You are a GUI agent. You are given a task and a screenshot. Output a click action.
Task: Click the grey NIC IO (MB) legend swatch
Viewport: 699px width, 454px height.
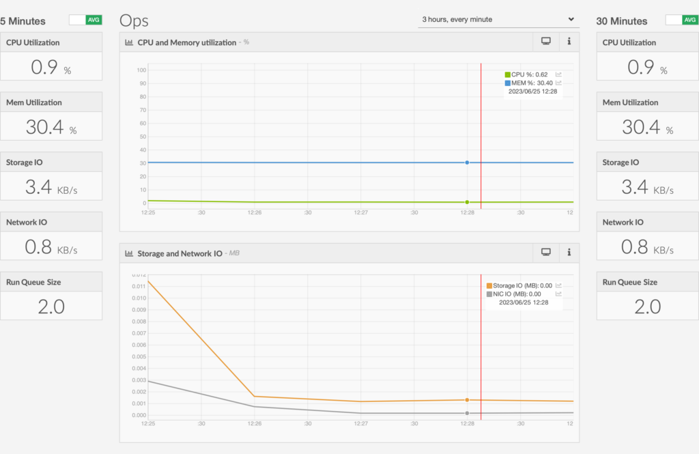coord(489,294)
